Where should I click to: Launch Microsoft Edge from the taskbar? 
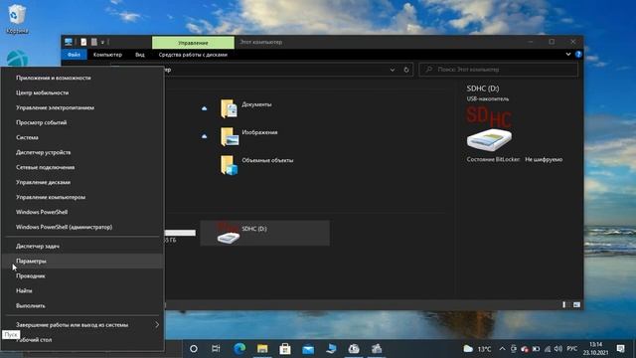click(239, 349)
